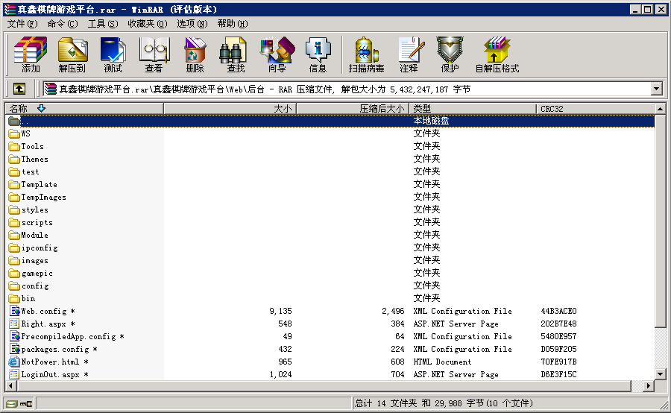Image resolution: width=671 pixels, height=413 pixels.
Task: Open the 收藏夹 (Favorites) menu
Action: pyautogui.click(x=146, y=24)
